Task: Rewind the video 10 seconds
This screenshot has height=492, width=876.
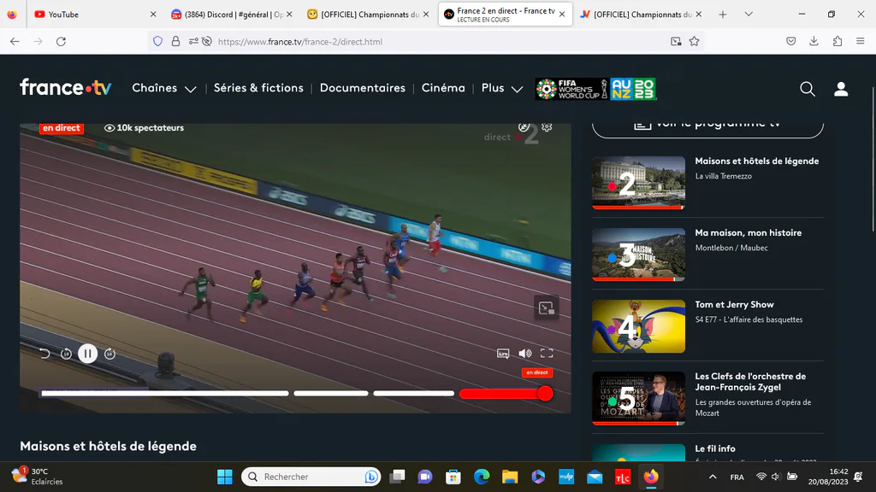Action: [66, 354]
